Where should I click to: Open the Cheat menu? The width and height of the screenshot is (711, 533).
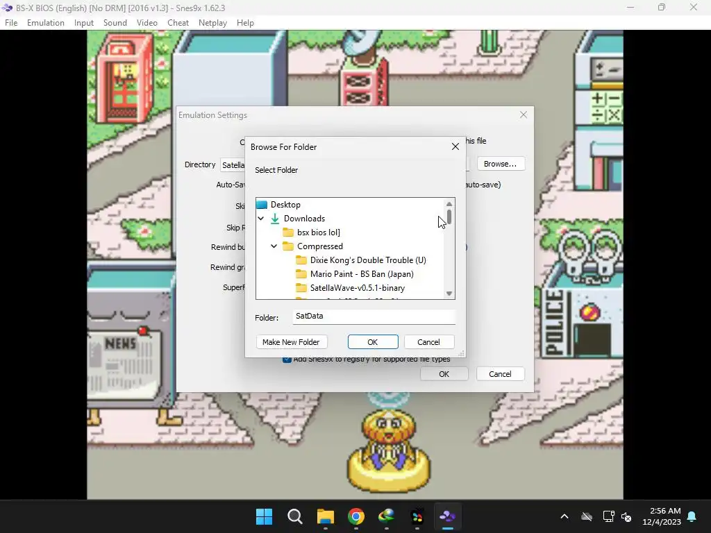(x=178, y=23)
